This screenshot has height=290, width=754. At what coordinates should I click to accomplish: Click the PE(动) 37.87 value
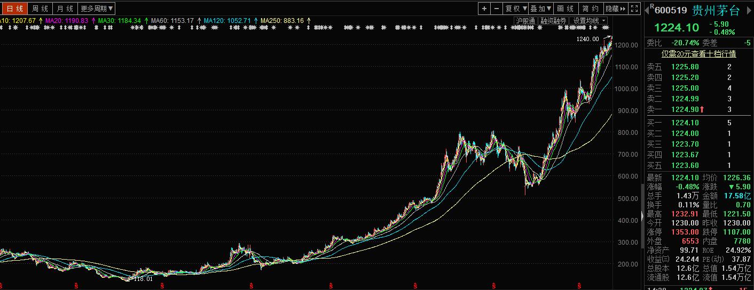741,259
